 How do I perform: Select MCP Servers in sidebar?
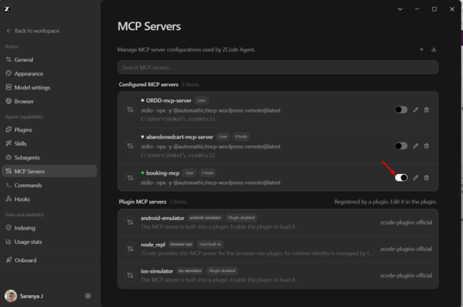point(49,171)
